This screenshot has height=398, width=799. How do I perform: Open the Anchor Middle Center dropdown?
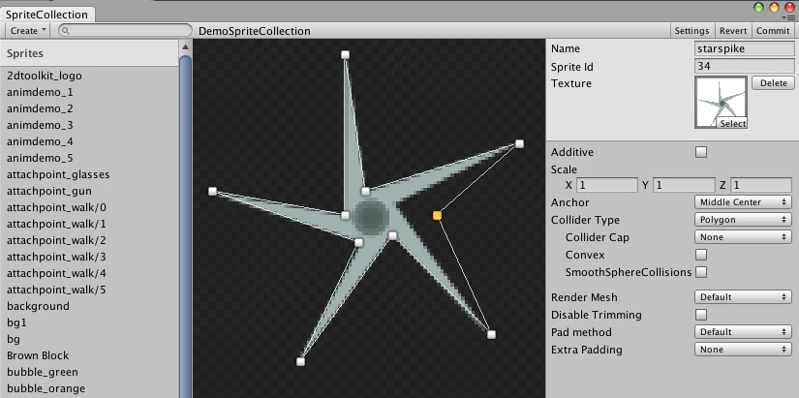(743, 202)
